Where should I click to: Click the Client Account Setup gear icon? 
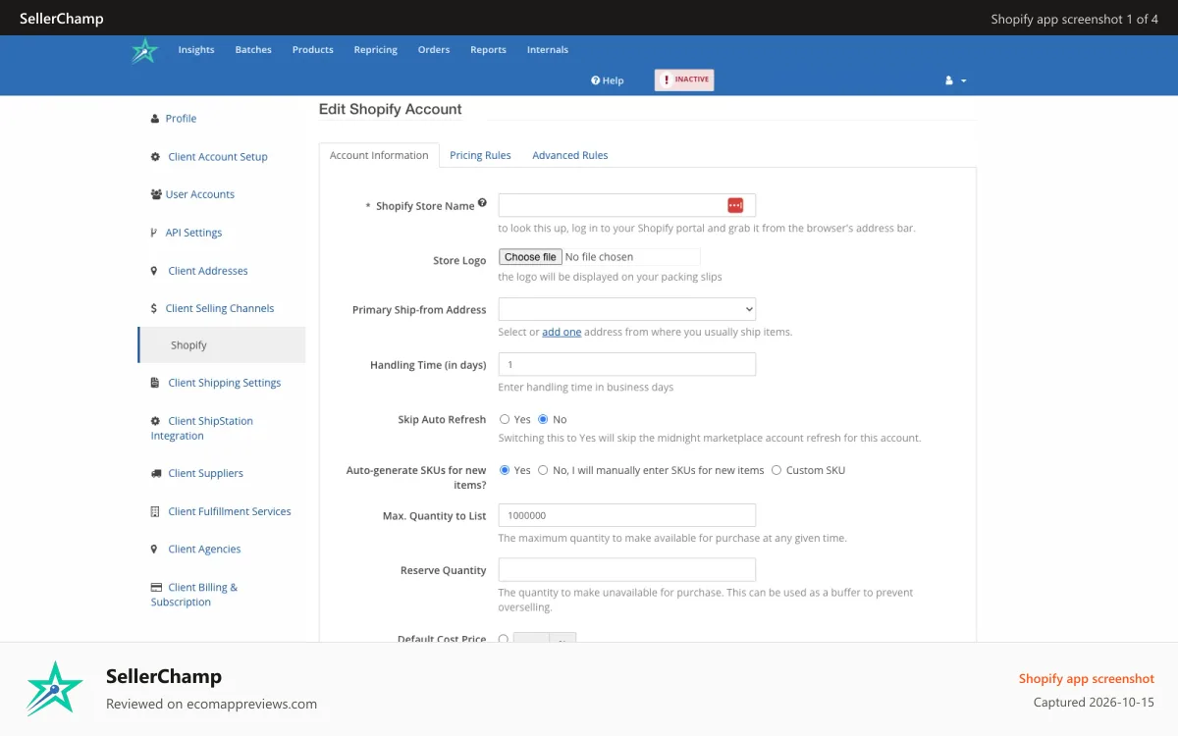click(x=155, y=157)
